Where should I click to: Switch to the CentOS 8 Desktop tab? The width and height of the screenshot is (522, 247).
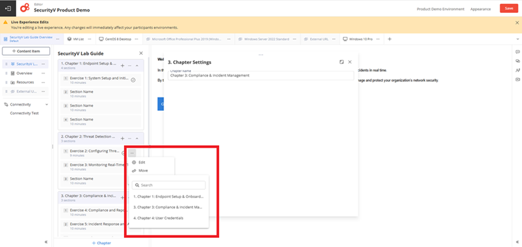tap(115, 39)
